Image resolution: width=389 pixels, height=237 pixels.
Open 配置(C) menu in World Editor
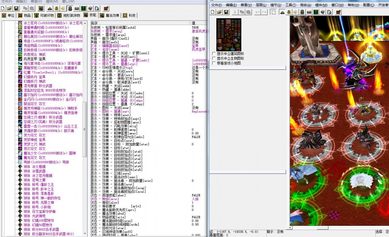[x=369, y=5]
